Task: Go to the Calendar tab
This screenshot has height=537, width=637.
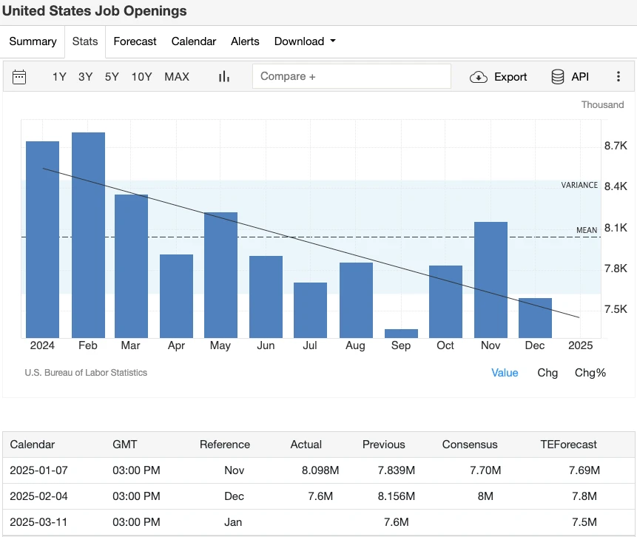Action: (194, 41)
